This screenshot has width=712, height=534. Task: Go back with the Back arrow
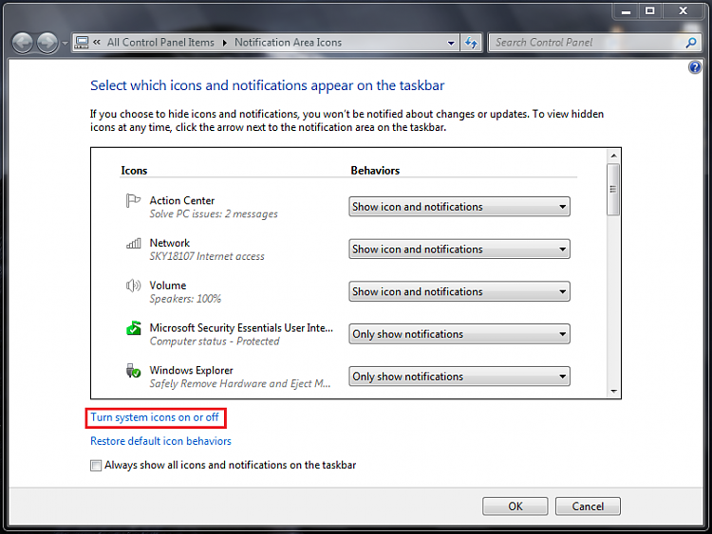tap(22, 43)
